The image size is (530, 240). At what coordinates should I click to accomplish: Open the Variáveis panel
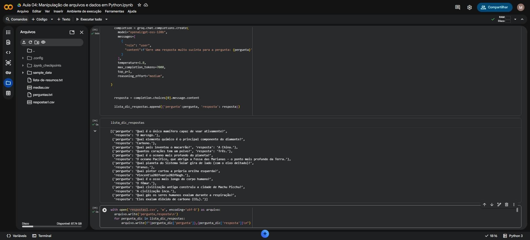[x=17, y=236]
